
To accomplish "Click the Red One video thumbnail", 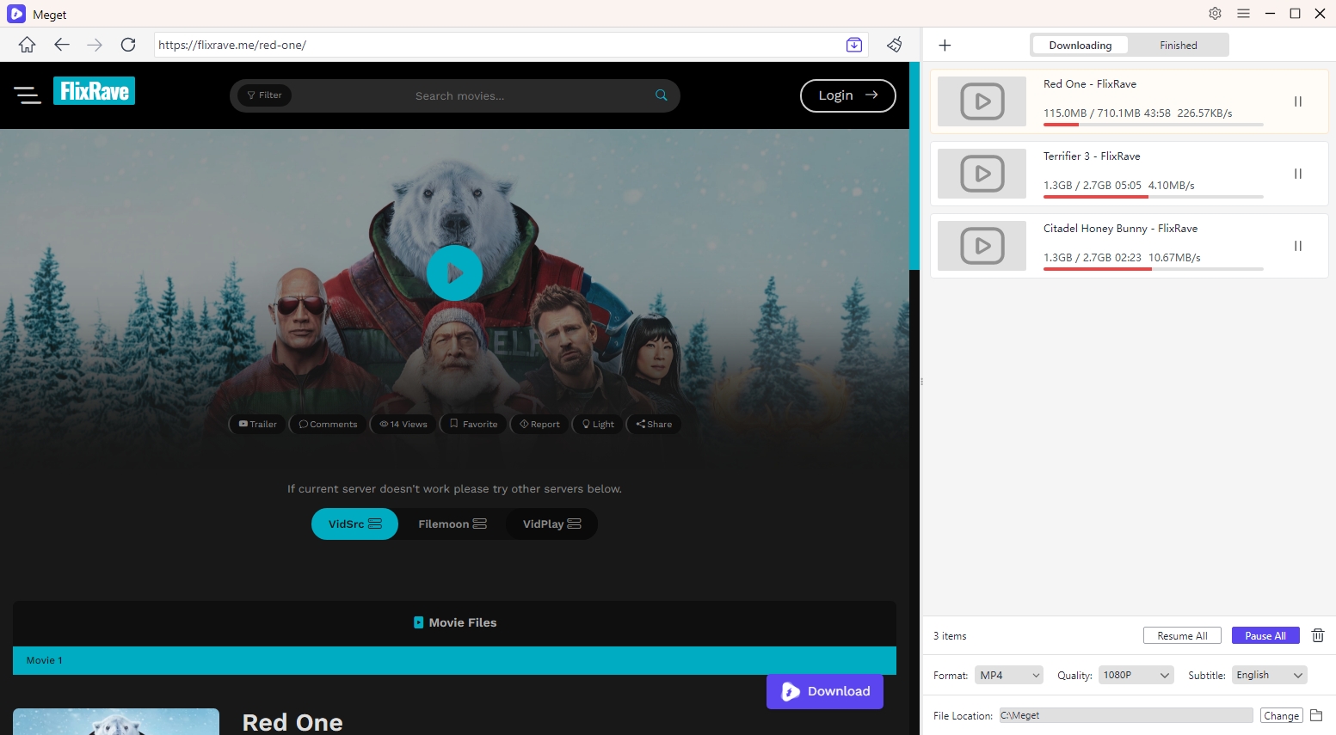I will point(982,101).
